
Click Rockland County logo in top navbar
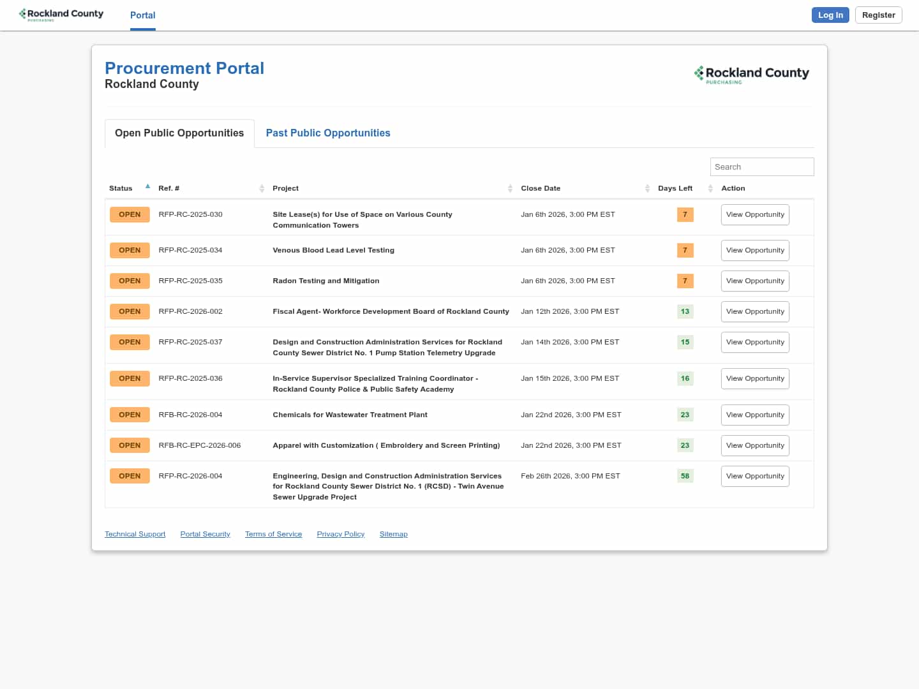(61, 15)
